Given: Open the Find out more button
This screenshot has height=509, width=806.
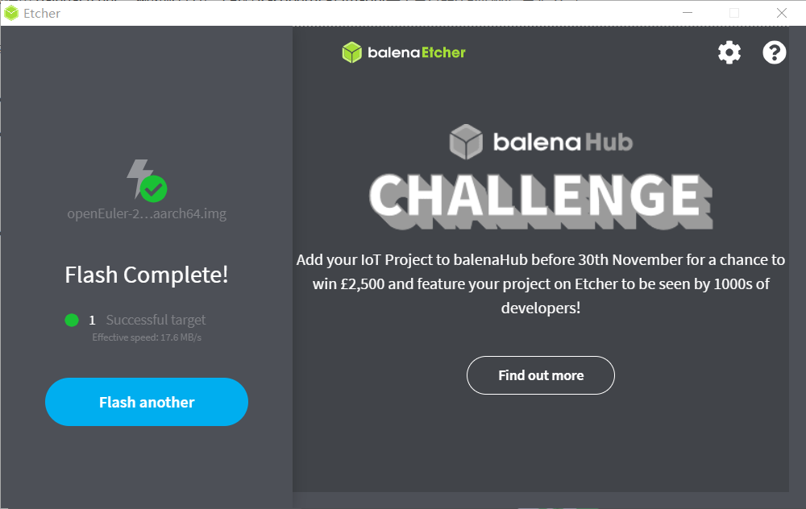Looking at the screenshot, I should pyautogui.click(x=541, y=375).
